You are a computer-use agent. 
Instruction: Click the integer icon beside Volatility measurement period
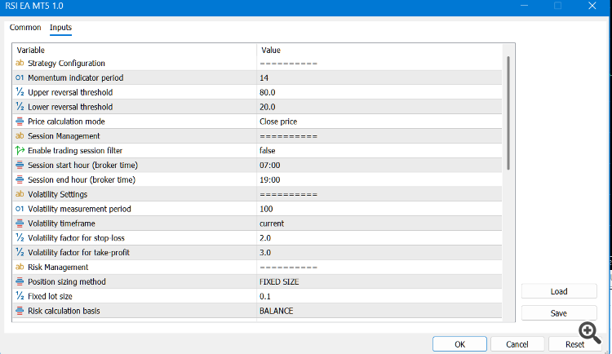click(20, 209)
